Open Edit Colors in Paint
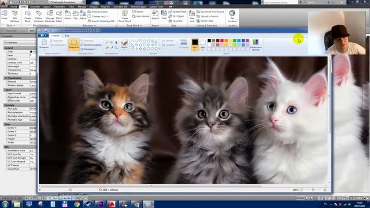The height and width of the screenshot is (208, 370). click(x=256, y=45)
